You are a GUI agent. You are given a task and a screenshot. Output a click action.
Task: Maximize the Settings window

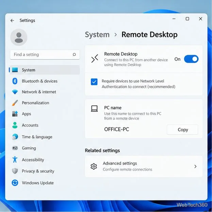(187, 19)
